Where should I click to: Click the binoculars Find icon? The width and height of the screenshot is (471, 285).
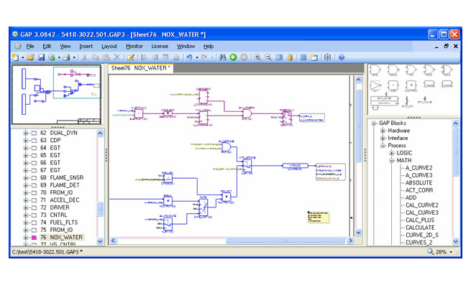click(222, 57)
